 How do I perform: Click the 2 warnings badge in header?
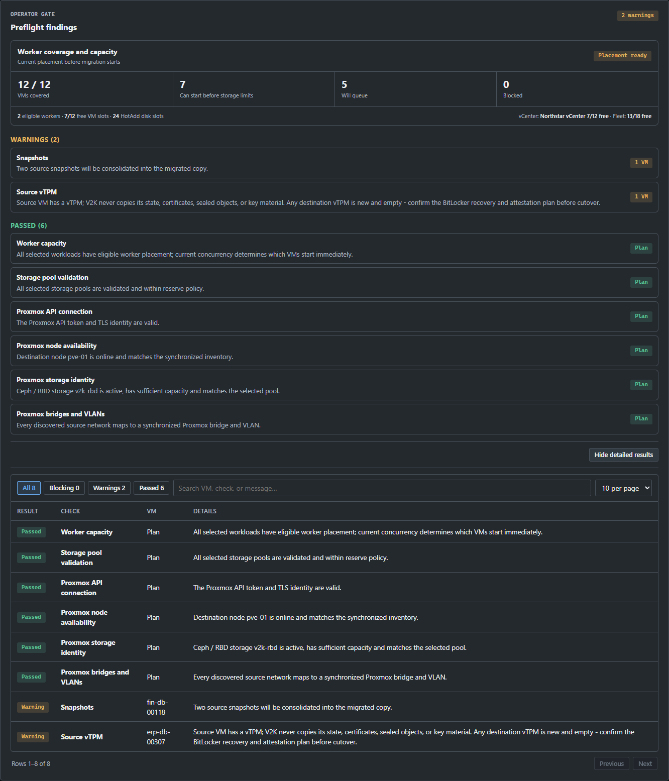click(637, 16)
